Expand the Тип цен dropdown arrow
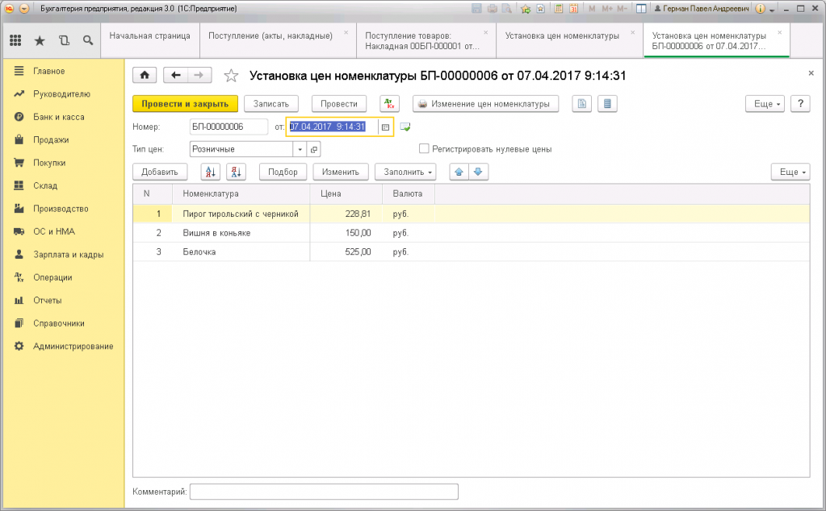 300,149
